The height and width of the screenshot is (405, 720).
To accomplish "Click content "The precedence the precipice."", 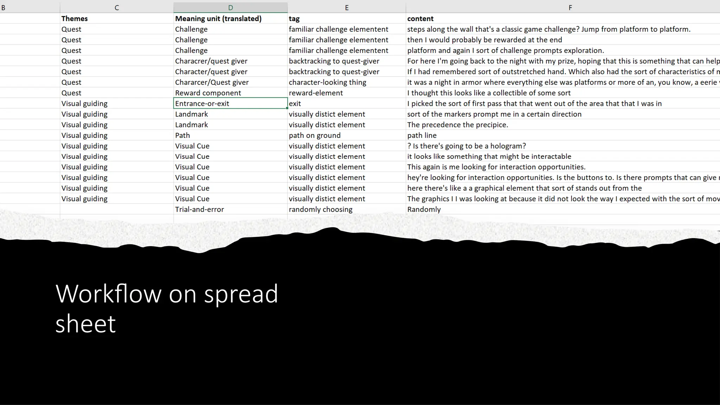I will click(563, 125).
